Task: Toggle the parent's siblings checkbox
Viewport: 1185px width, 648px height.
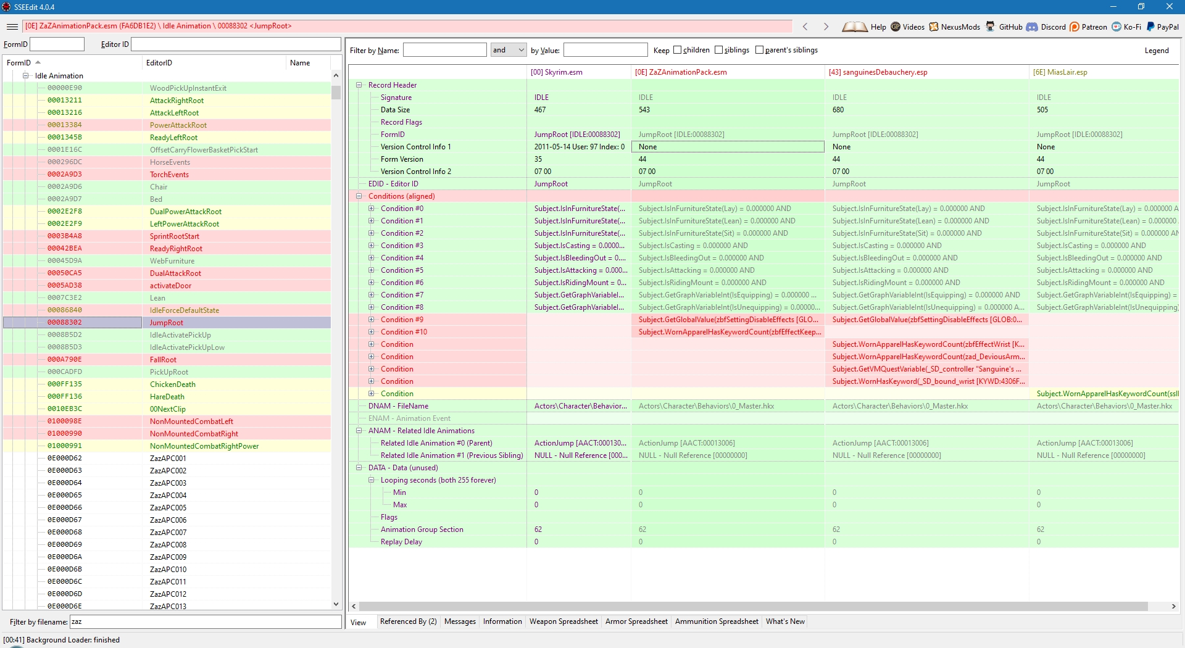Action: 759,50
